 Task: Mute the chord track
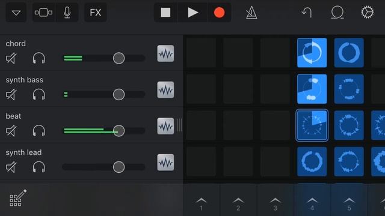(11, 58)
